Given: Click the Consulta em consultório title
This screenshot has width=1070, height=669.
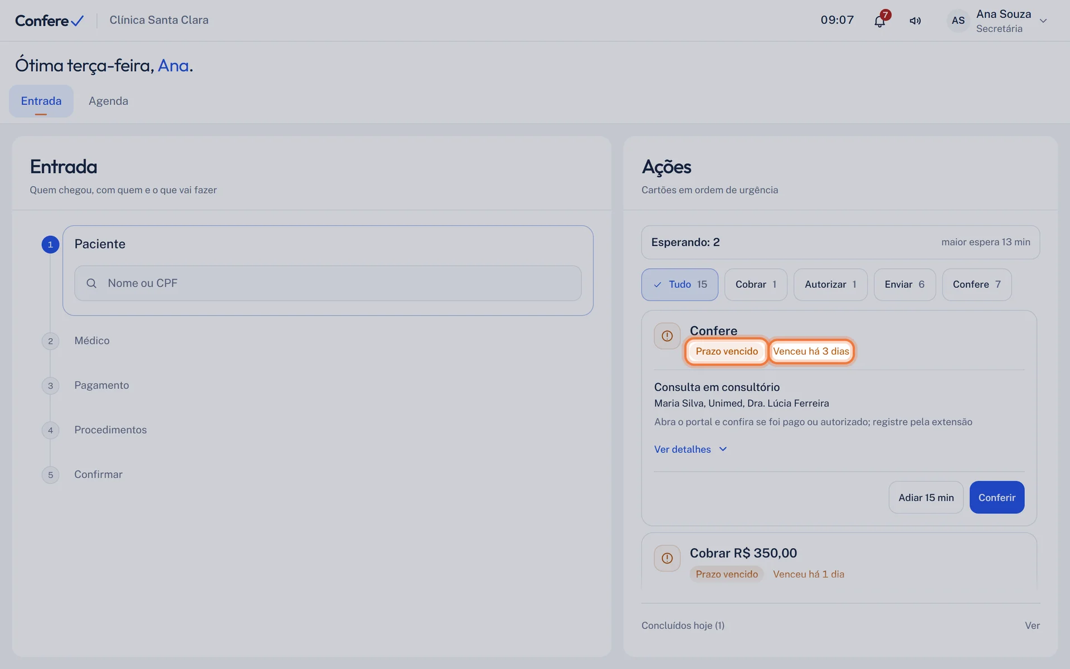Looking at the screenshot, I should click(x=717, y=387).
